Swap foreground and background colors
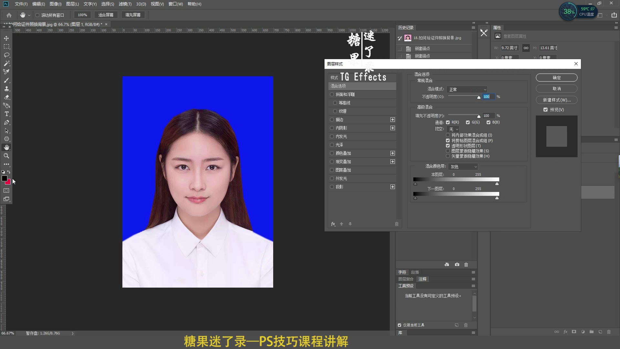Screen dimensions: 620x349 [9, 172]
